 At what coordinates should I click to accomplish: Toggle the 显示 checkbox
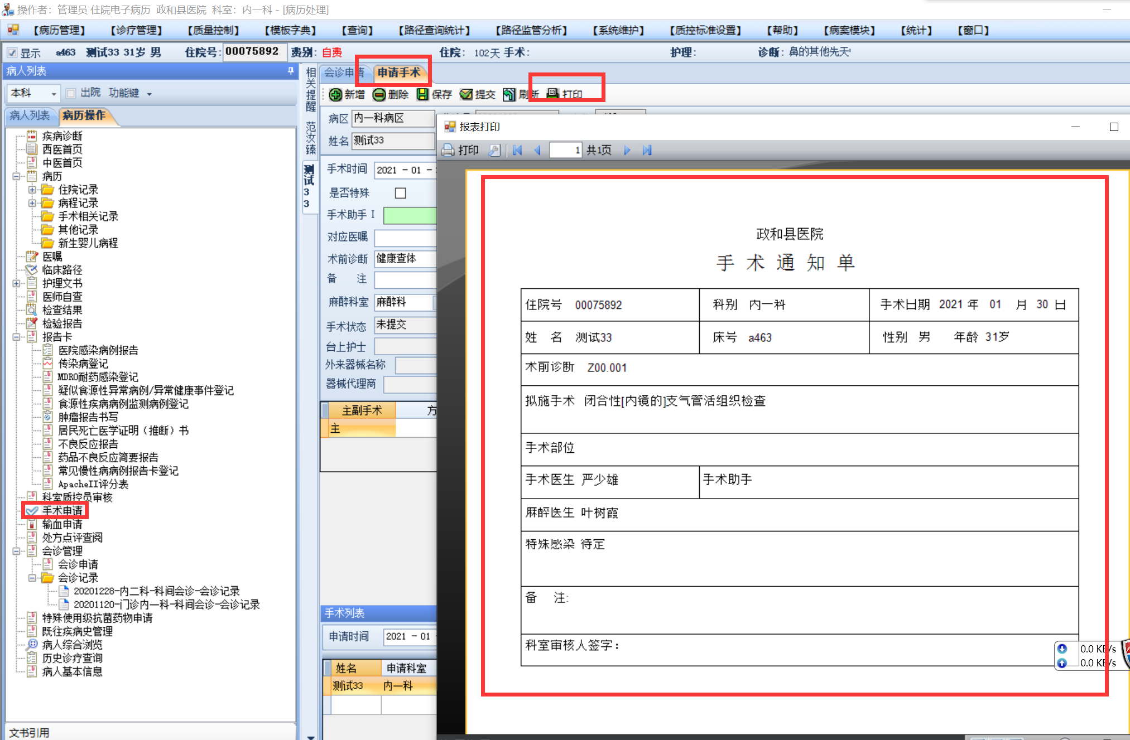tap(12, 53)
